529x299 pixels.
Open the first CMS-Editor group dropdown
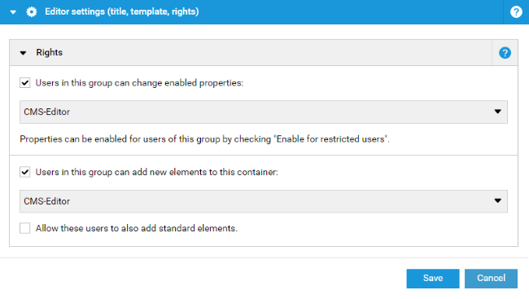[x=264, y=112]
